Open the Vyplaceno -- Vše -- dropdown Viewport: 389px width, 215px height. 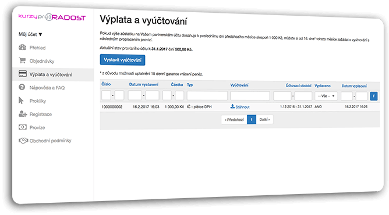(326, 96)
